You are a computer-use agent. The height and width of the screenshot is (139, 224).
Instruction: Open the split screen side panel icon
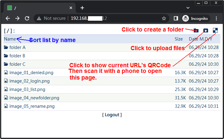coord(176,18)
